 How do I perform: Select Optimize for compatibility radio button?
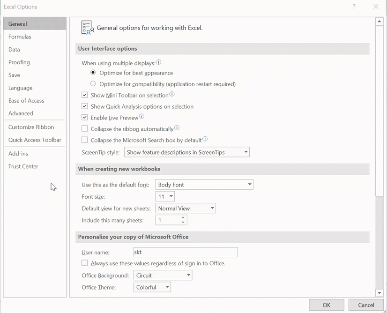tap(93, 84)
